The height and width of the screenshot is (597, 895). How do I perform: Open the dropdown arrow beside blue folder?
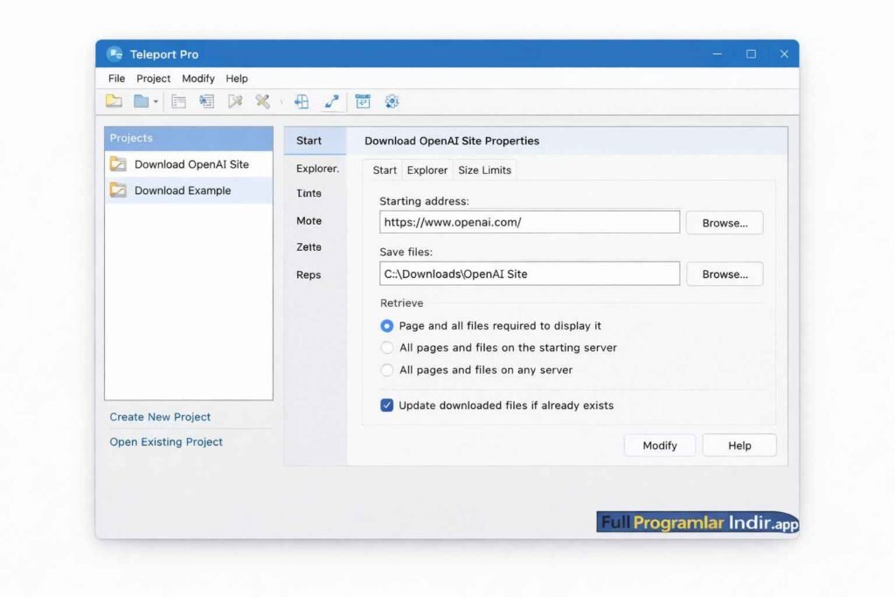[x=156, y=102]
